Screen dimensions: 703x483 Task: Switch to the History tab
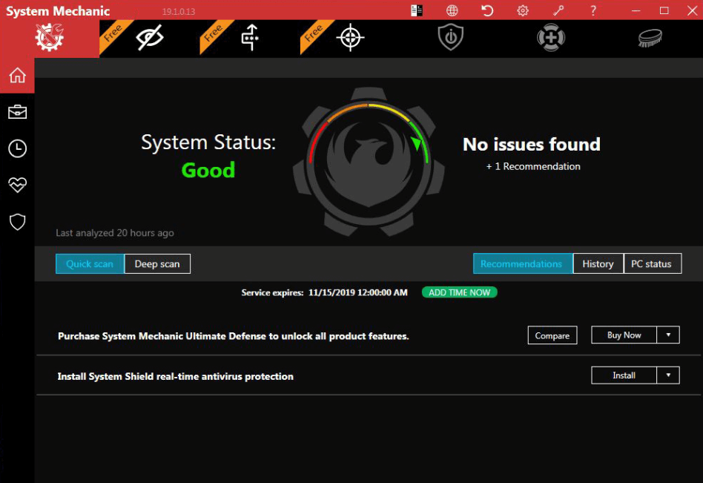click(x=598, y=263)
